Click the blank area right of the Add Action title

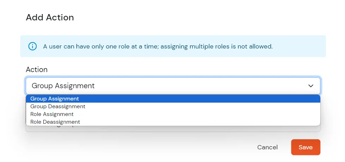(x=198, y=18)
